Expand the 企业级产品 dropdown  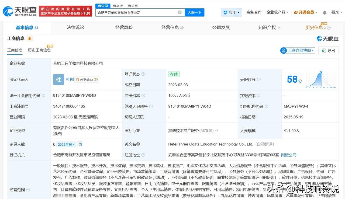tap(277, 12)
